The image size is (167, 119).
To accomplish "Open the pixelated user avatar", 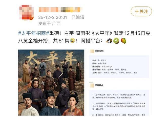I will (x=27, y=12).
